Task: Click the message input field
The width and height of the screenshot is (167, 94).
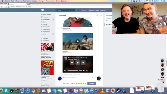Action: (77, 78)
